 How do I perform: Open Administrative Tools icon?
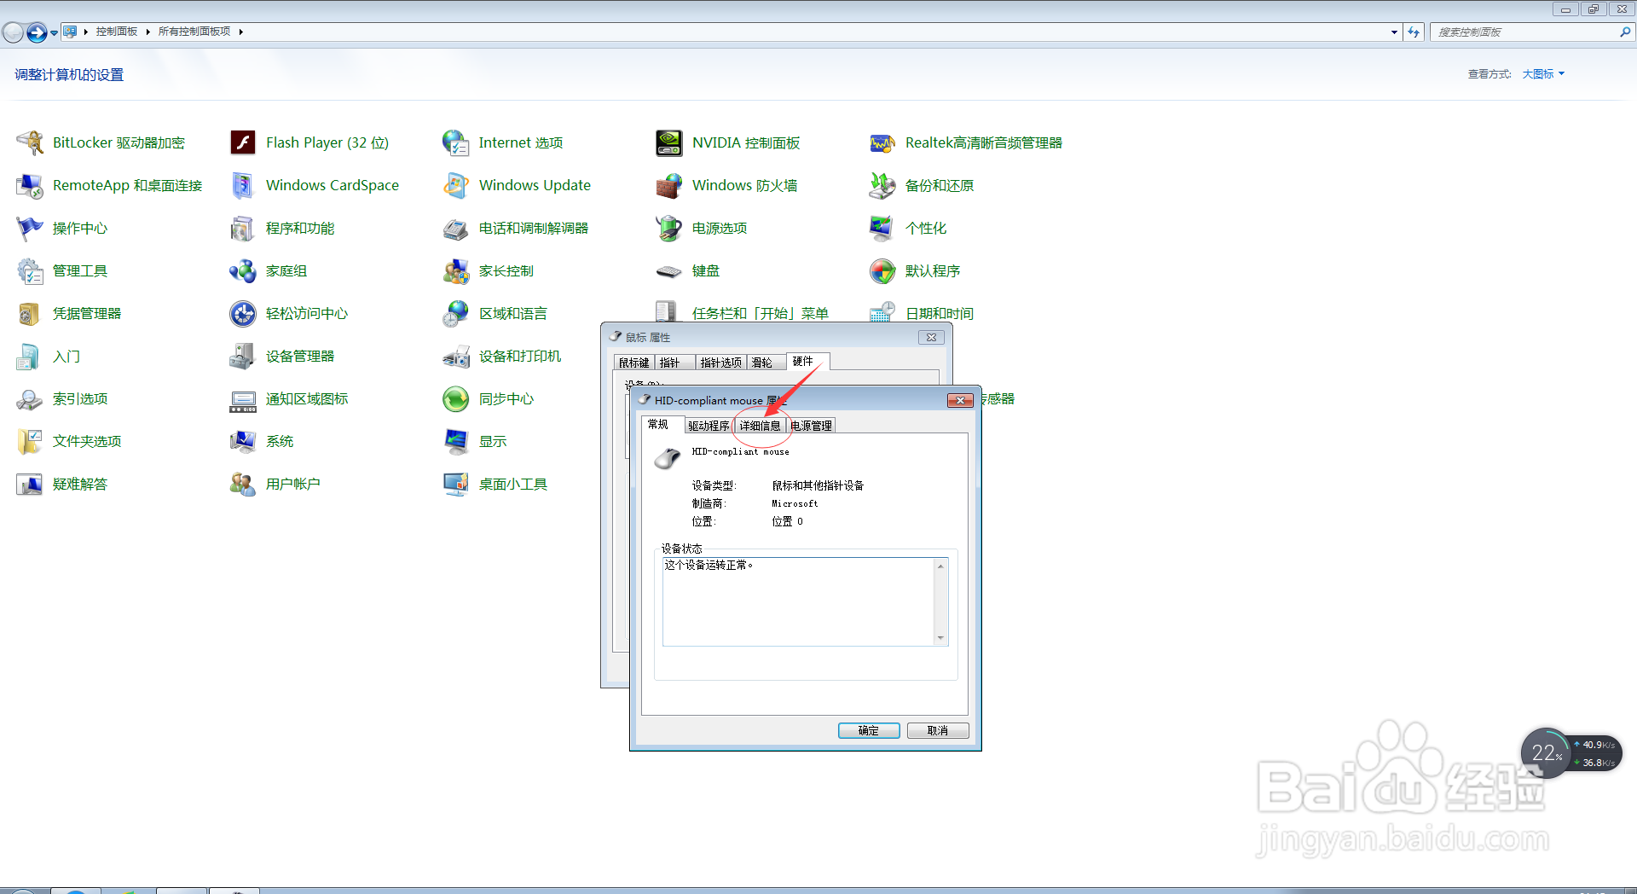30,270
